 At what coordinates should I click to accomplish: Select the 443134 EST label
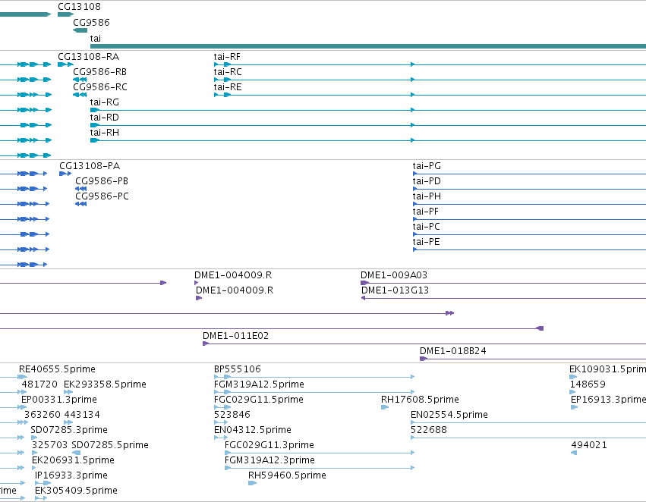tap(82, 416)
